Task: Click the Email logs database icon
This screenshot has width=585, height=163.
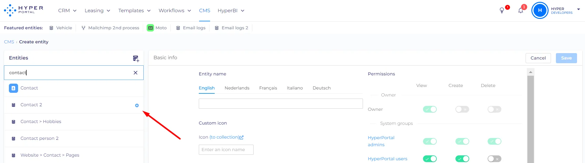Action: (x=178, y=28)
